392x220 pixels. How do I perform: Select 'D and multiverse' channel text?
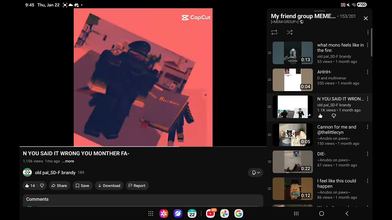332,78
